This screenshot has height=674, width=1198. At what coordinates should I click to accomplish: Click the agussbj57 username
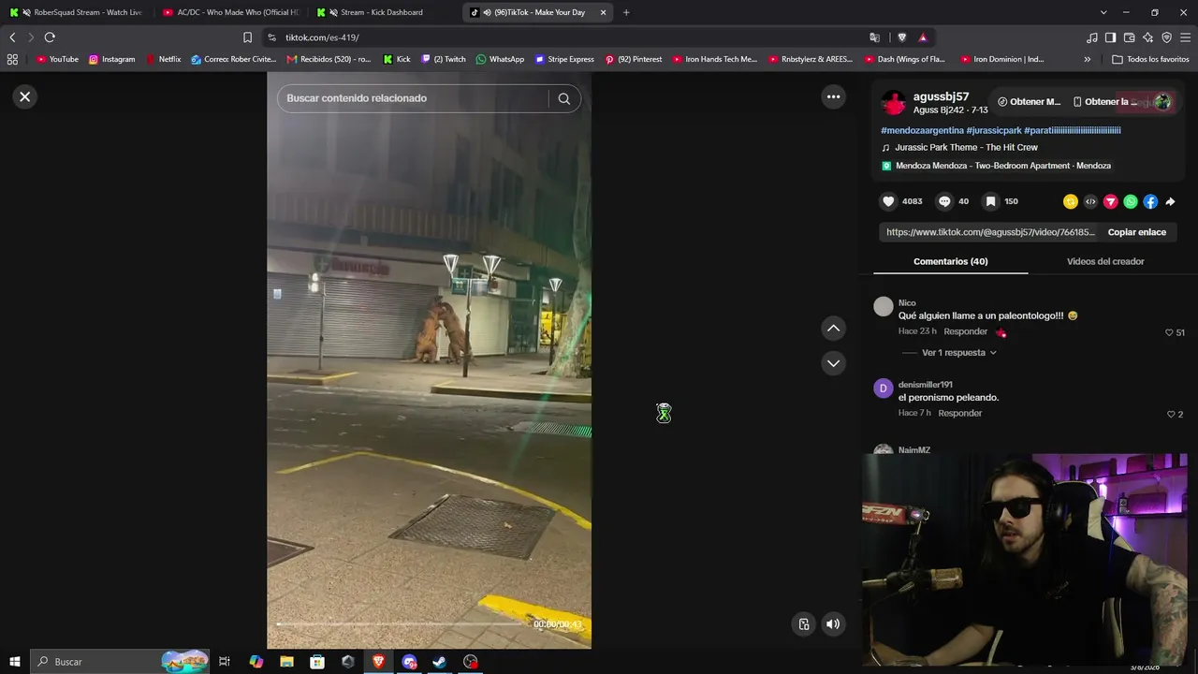pos(941,96)
